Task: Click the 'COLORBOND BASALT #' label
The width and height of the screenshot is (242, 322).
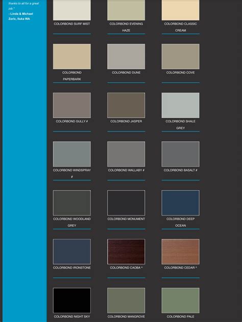Action: [x=180, y=170]
